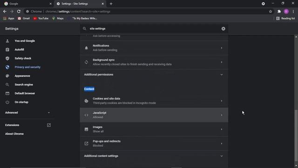Click the JavaScript code brackets icon
This screenshot has height=168, width=298.
[x=86, y=115]
